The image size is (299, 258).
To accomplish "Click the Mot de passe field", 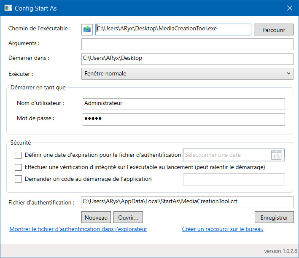I will point(184,120).
